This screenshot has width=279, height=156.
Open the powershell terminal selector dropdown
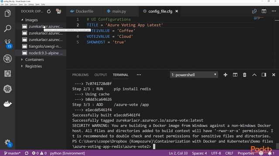[x=194, y=75]
